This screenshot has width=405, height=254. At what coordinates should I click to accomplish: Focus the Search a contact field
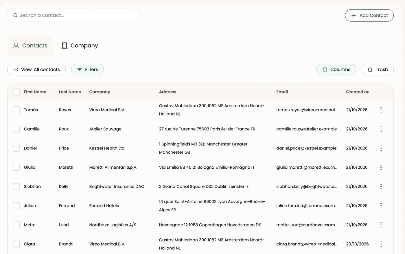(x=74, y=15)
